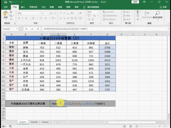Select row 6 header
This screenshot has height=128, width=171.
click(x=3, y=60)
